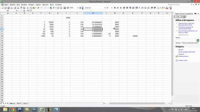Sort ascending with the A-Z icon
The width and height of the screenshot is (200, 112).
pyautogui.click(x=58, y=8)
